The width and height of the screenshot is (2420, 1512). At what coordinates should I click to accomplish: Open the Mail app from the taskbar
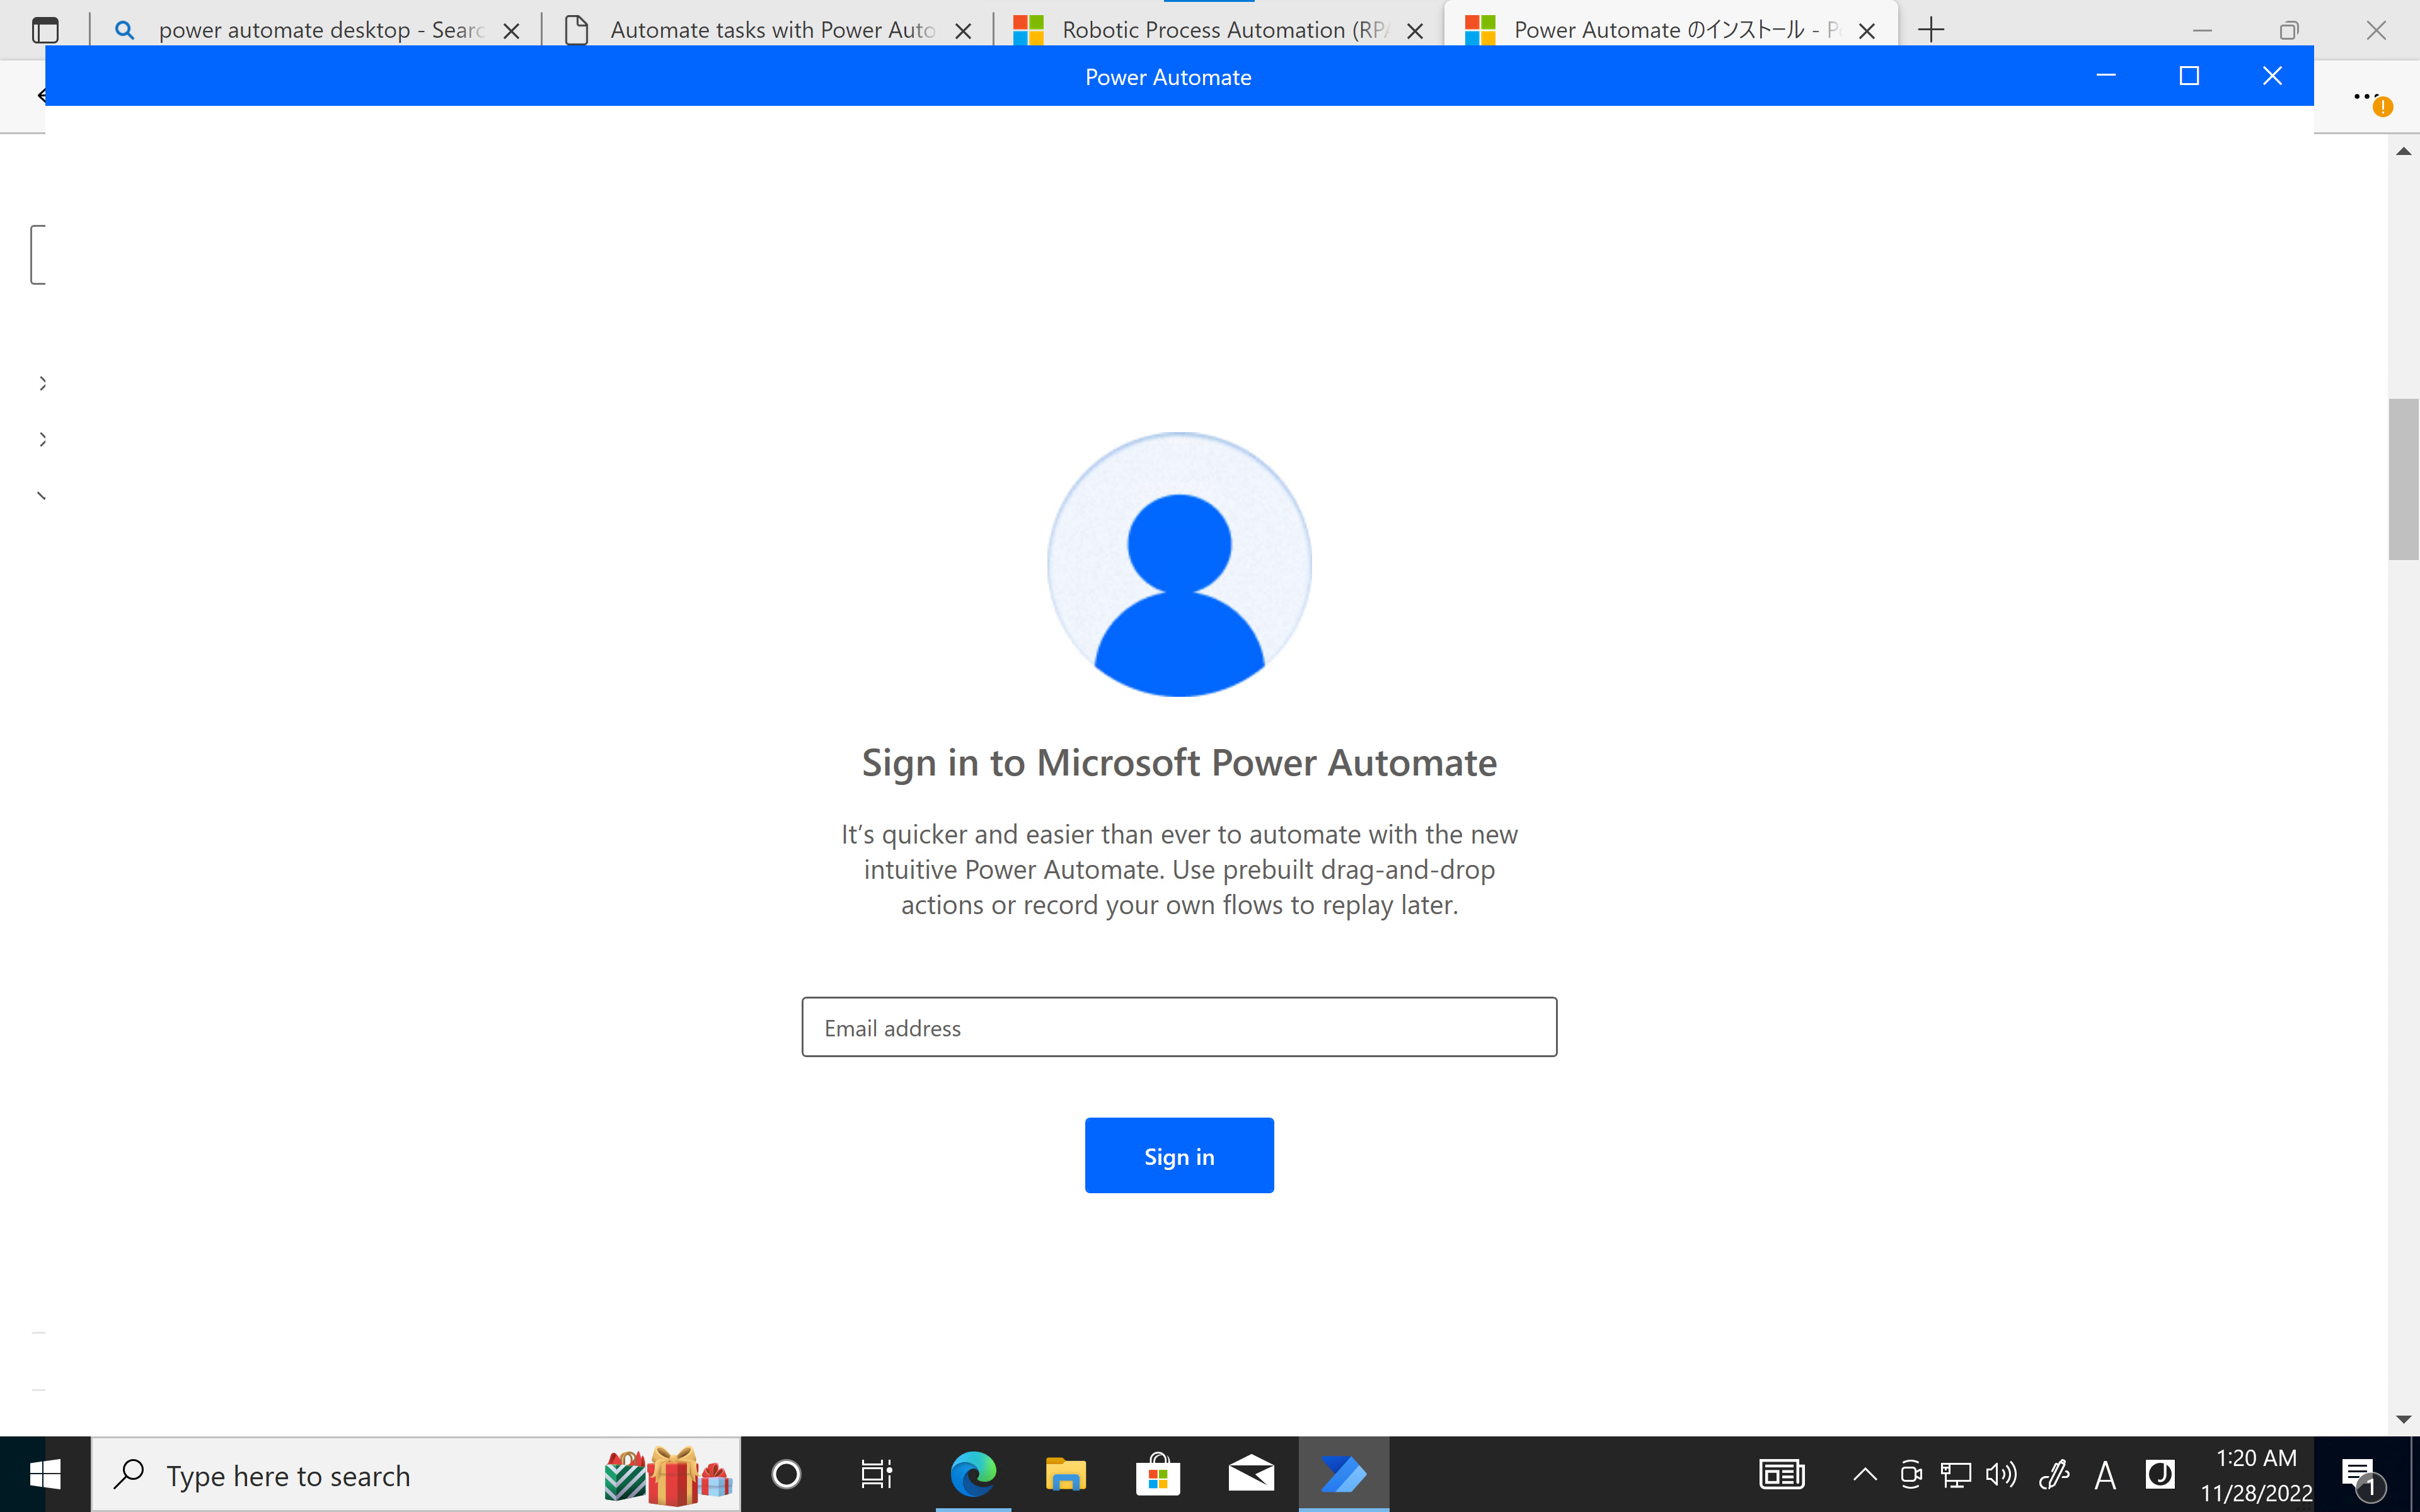click(1250, 1474)
